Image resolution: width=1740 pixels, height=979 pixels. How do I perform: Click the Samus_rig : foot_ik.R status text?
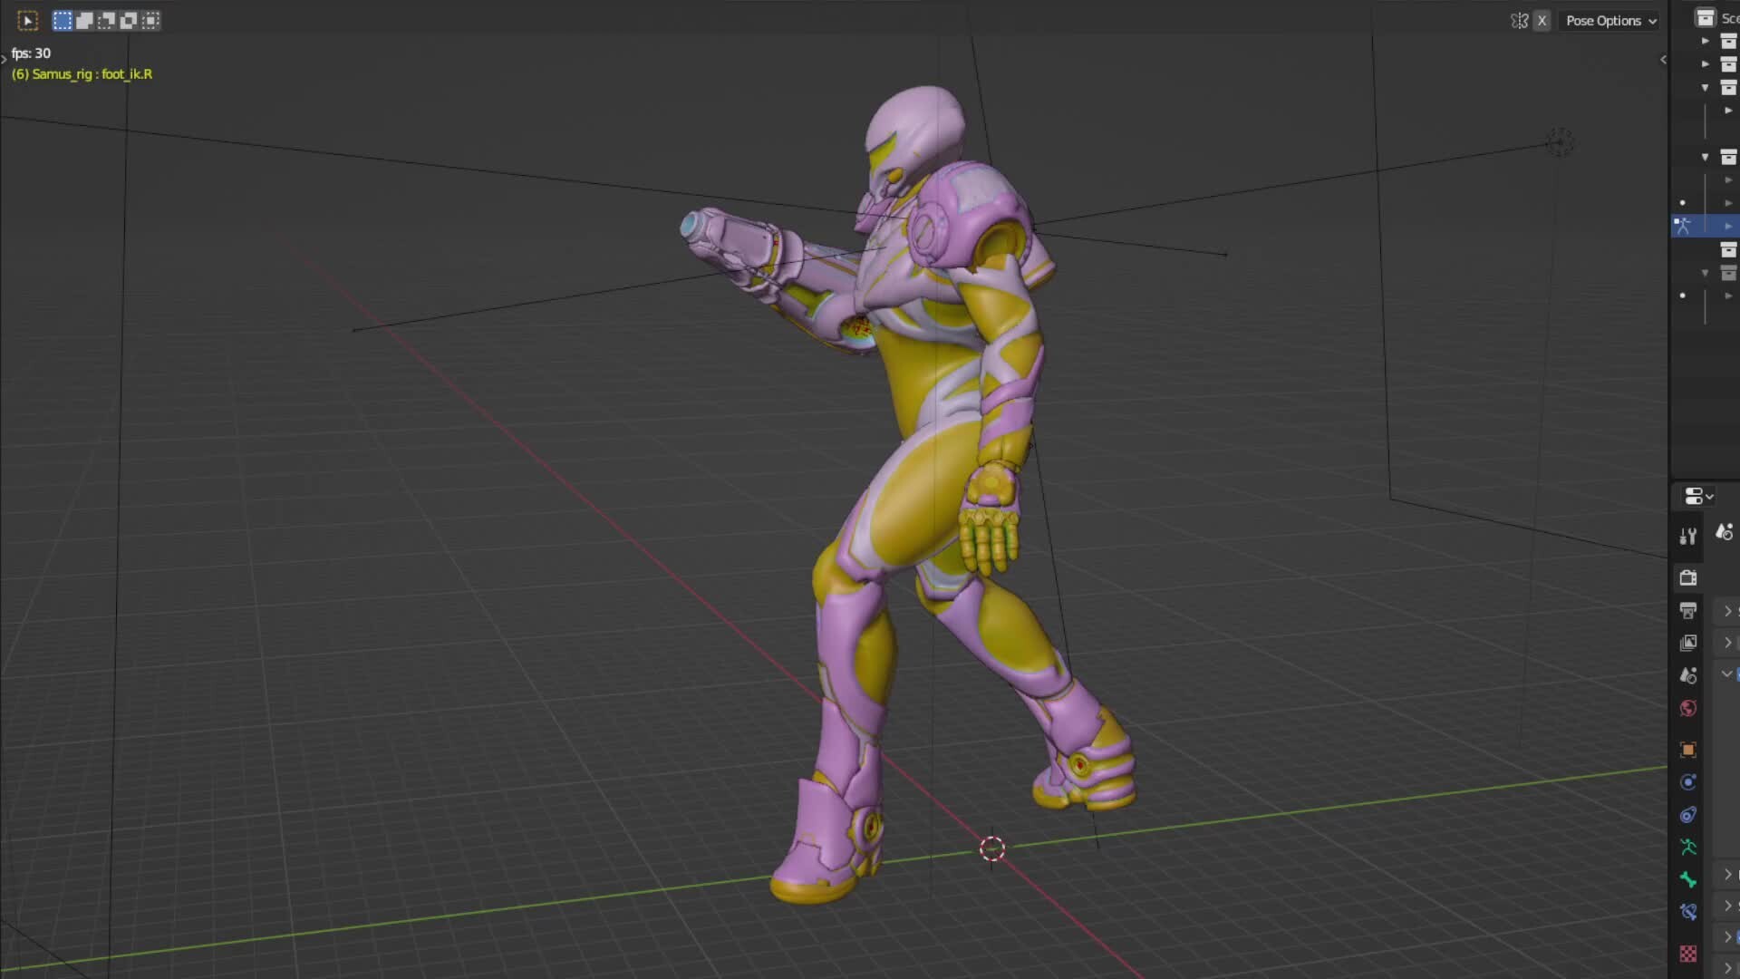tap(82, 75)
